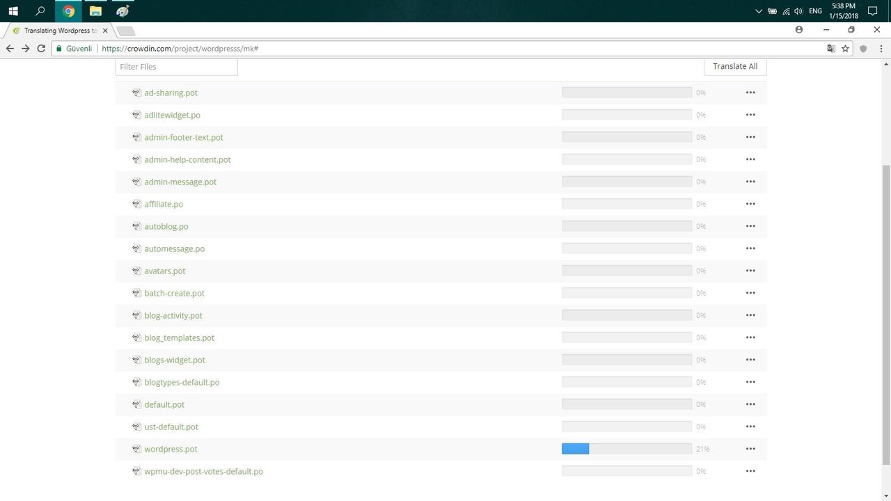Click the ad-sharing.pot progress bar

(626, 93)
